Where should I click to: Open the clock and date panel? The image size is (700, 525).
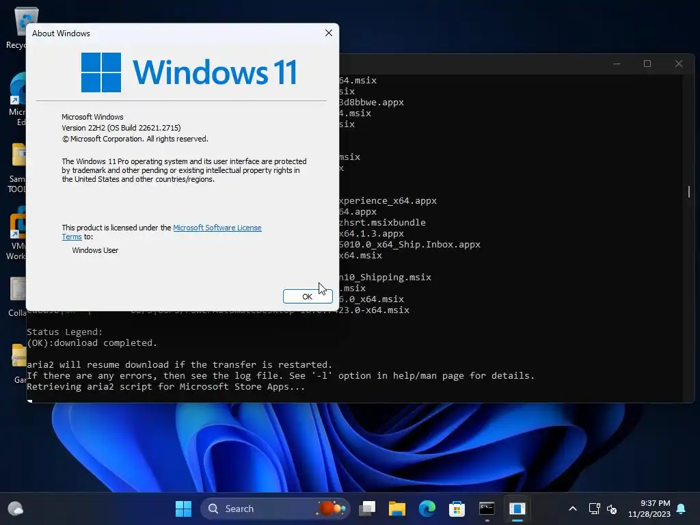pyautogui.click(x=649, y=509)
